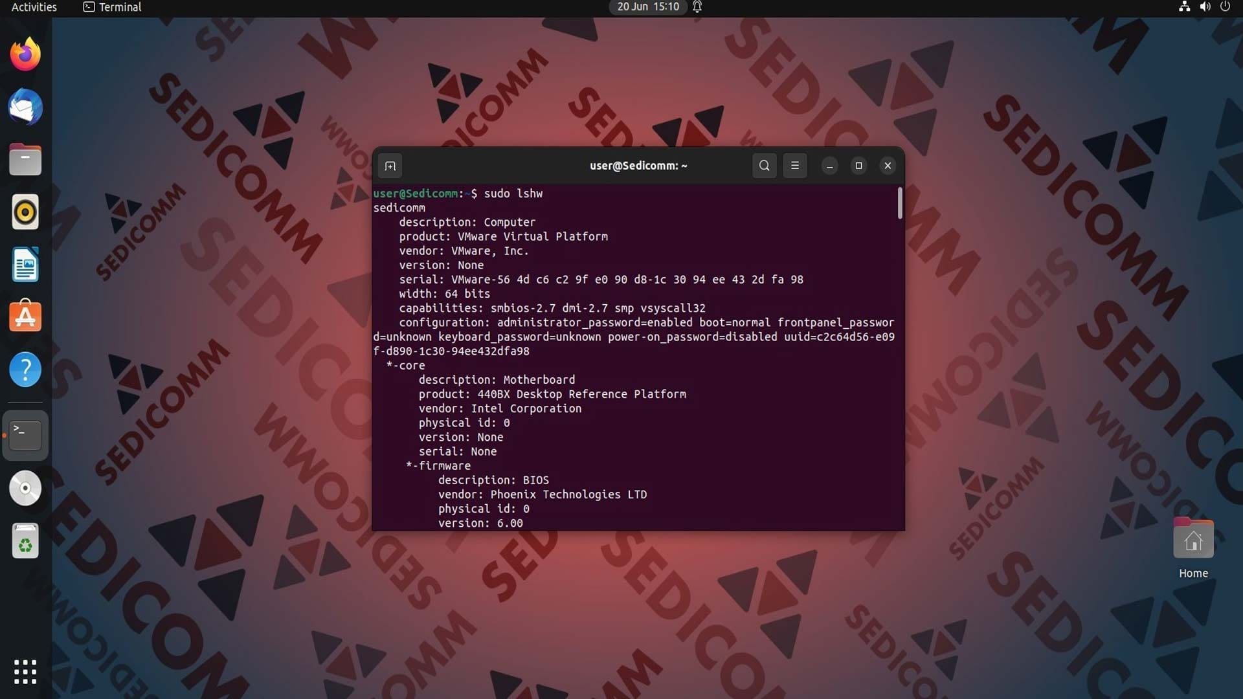Click the 'description: Computer' line
Viewport: 1243px width, 699px height.
(467, 222)
